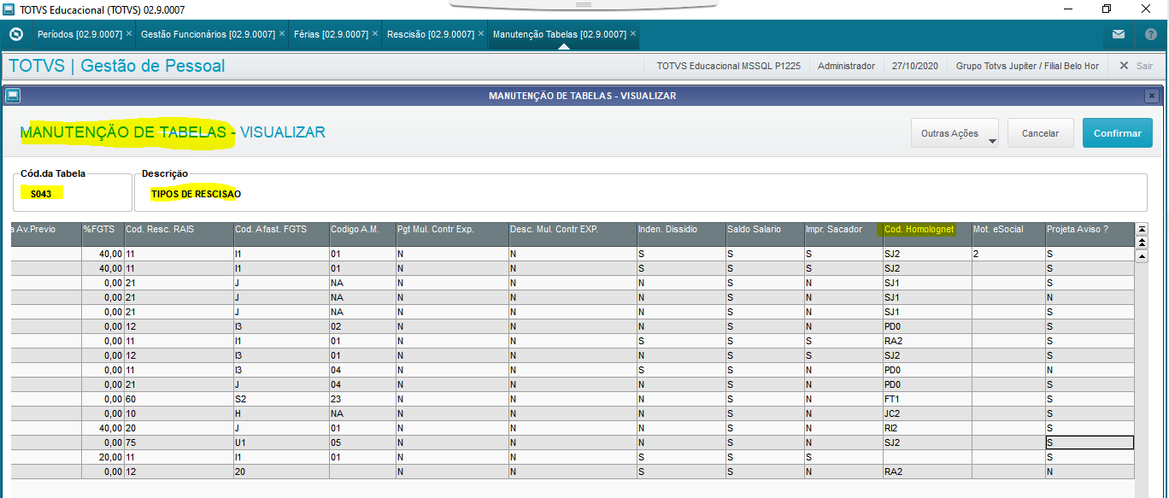Select the Cod. Resc. RAIS cell 60

[179, 399]
